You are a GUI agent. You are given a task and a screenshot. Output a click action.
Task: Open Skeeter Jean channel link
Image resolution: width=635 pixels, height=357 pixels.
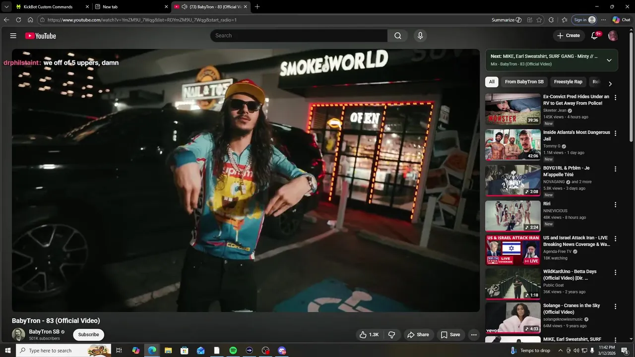coord(555,111)
